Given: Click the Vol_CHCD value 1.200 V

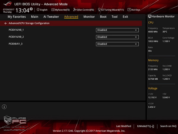Looking at the screenshot, I should click(166, 79).
